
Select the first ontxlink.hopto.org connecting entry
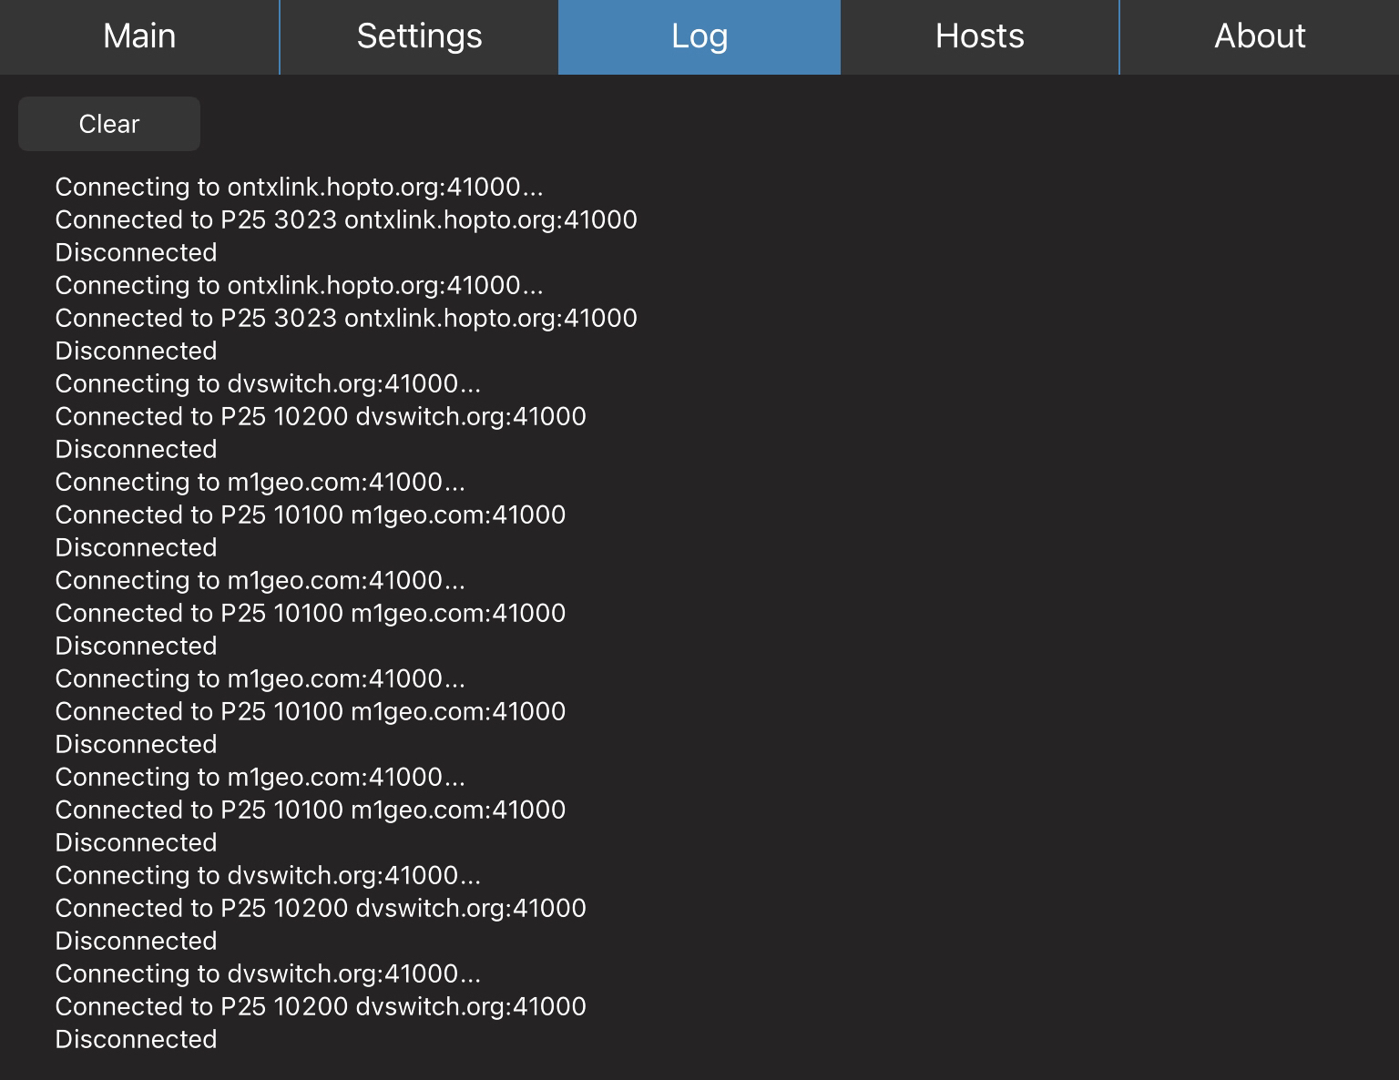point(299,187)
